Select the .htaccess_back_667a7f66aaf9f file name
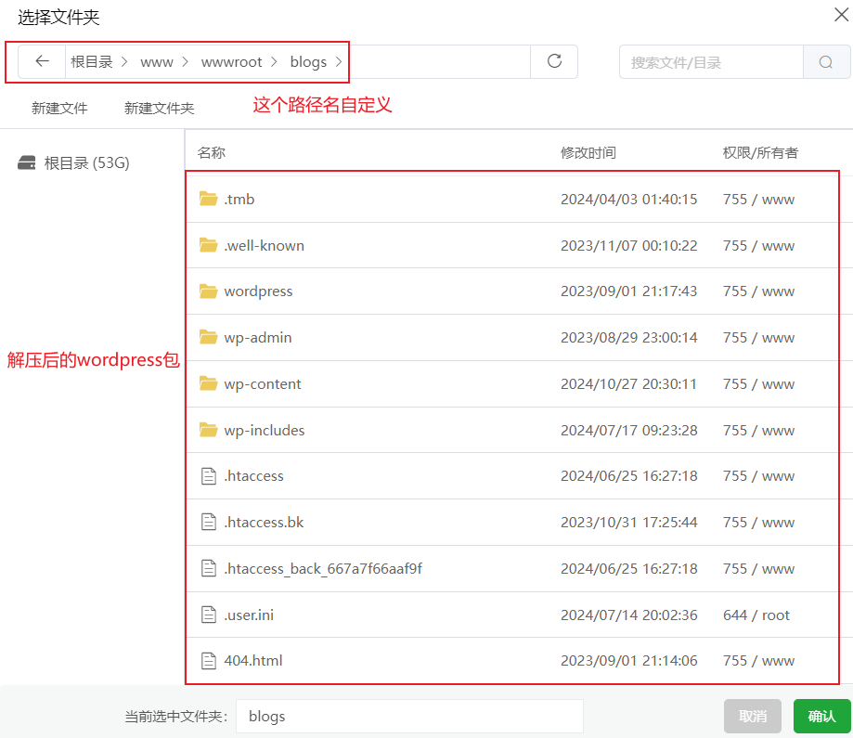This screenshot has height=738, width=853. click(x=323, y=569)
